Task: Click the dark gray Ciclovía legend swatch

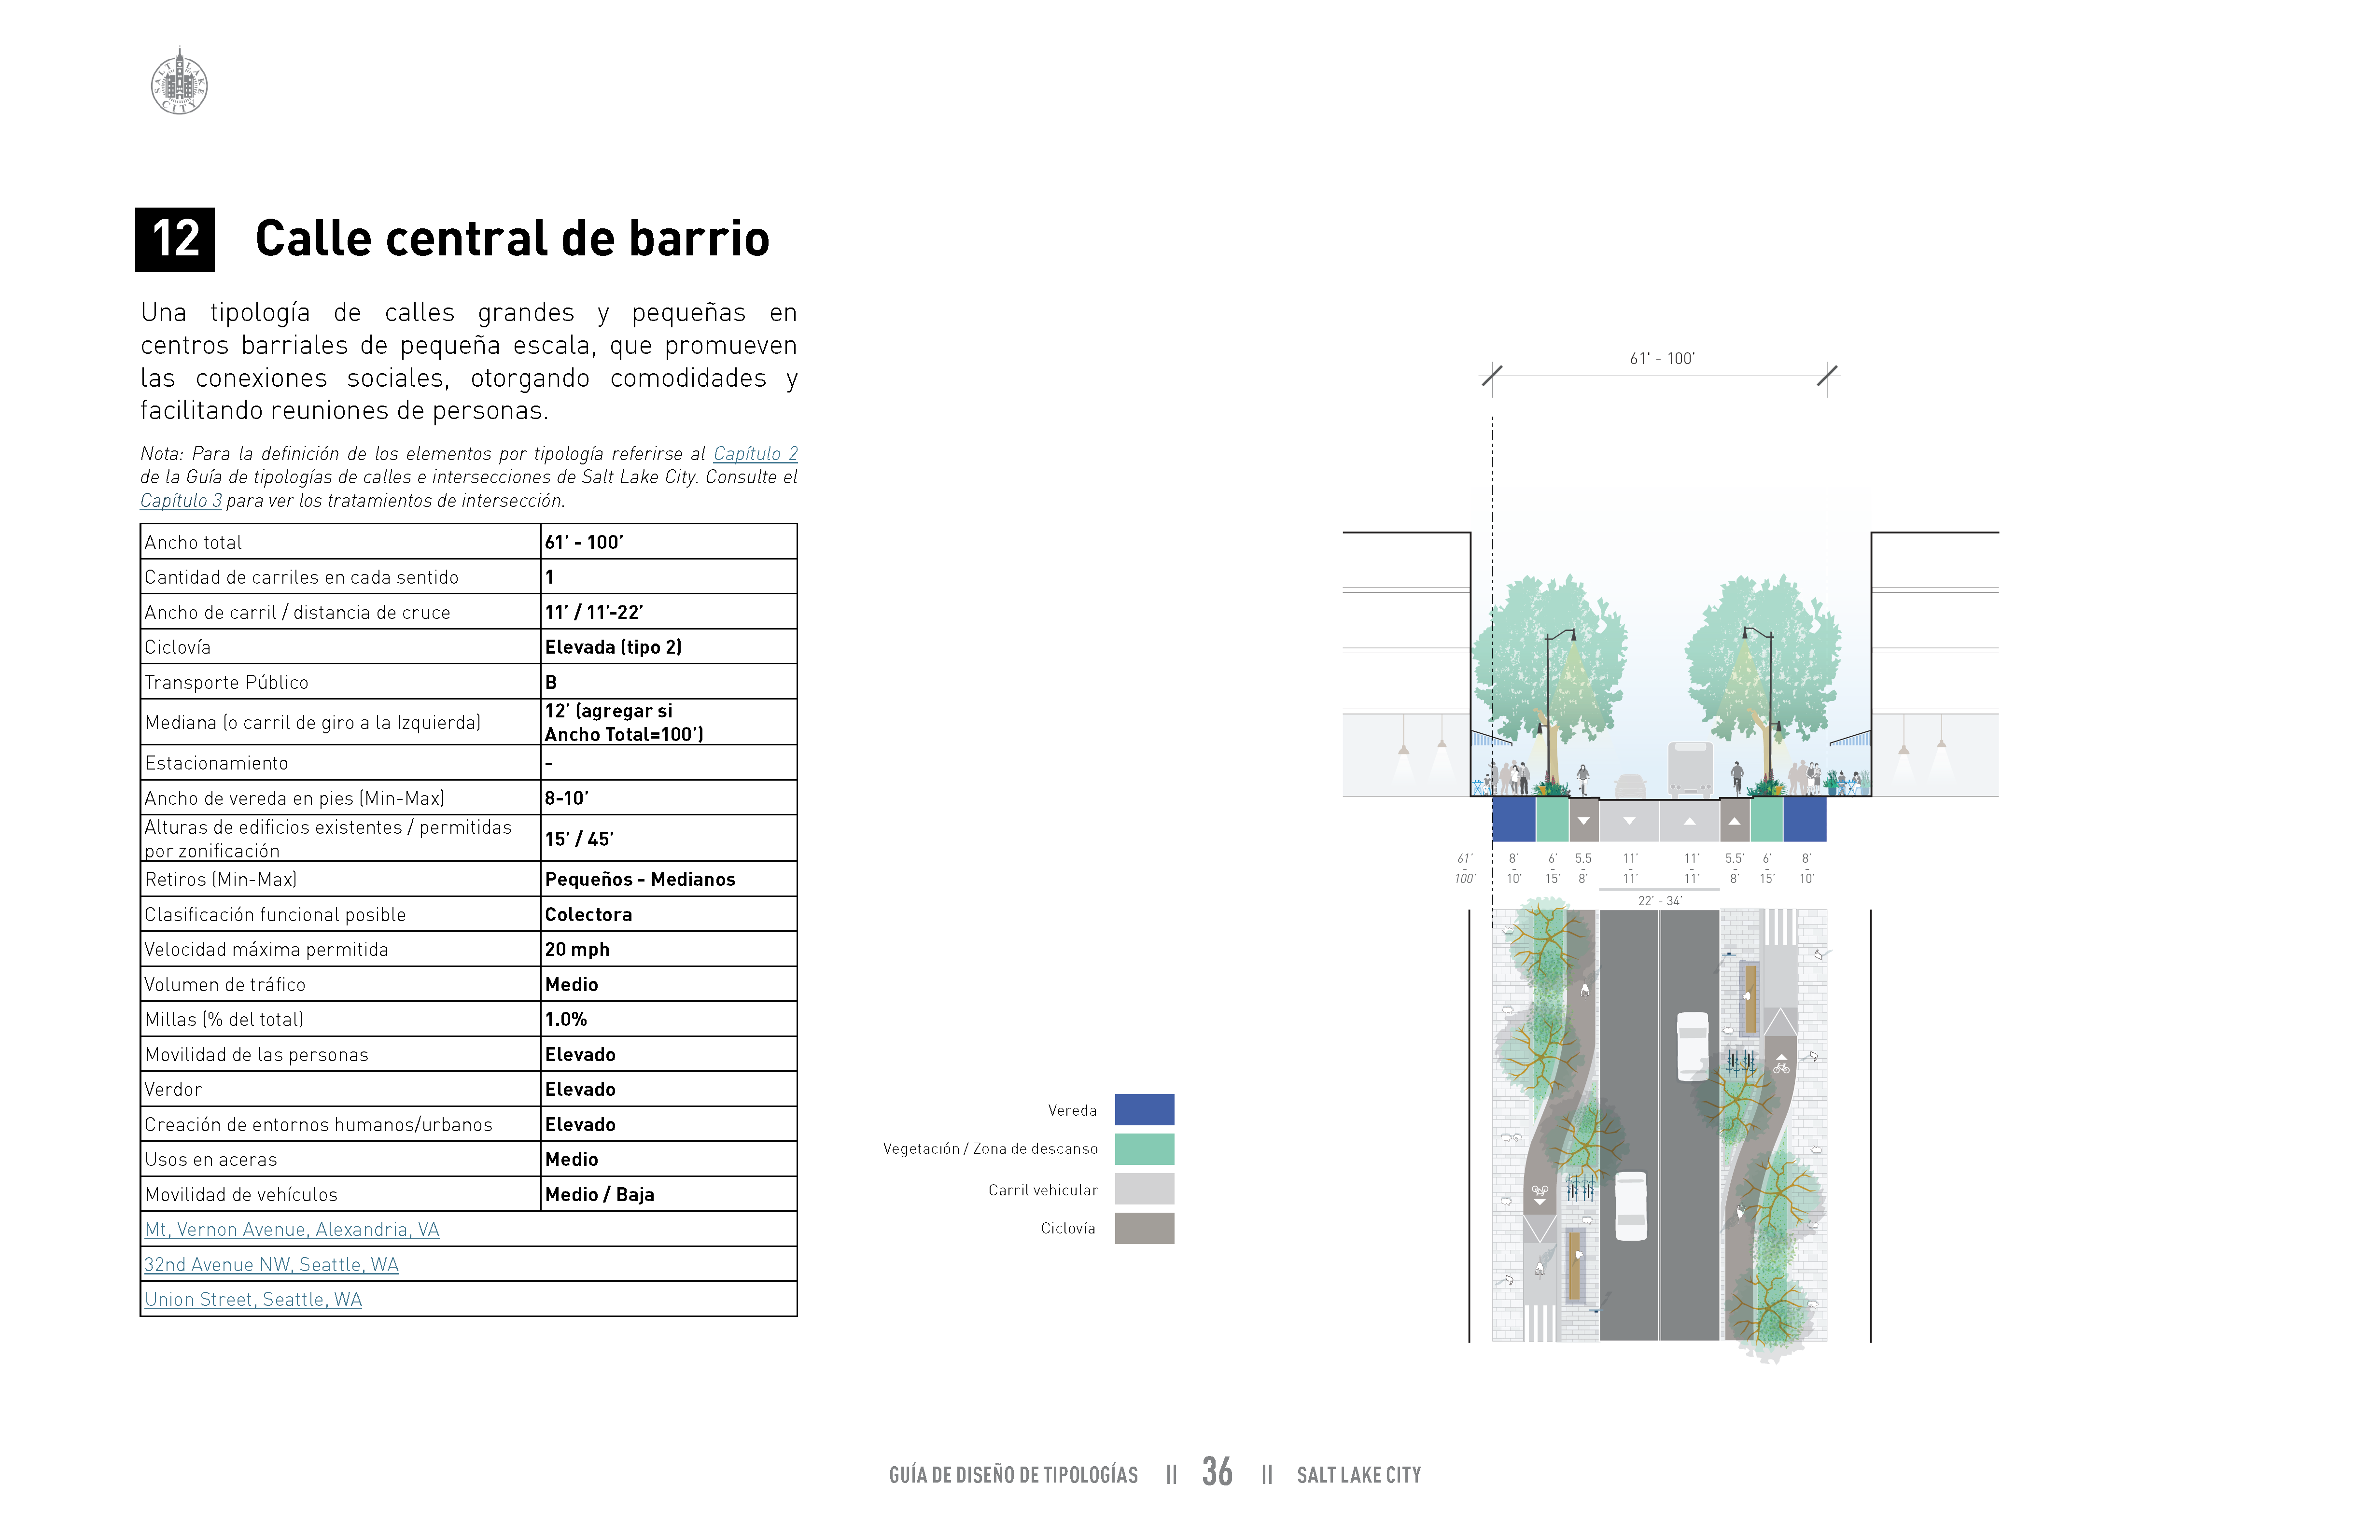Action: point(1144,1228)
